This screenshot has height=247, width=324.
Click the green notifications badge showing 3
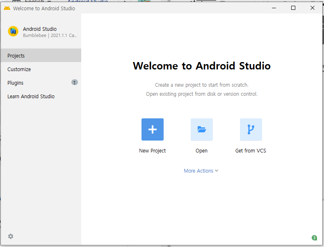tap(314, 238)
